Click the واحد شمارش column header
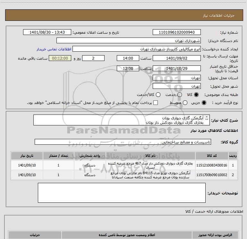This screenshot has width=247, height=239. click(x=89, y=156)
